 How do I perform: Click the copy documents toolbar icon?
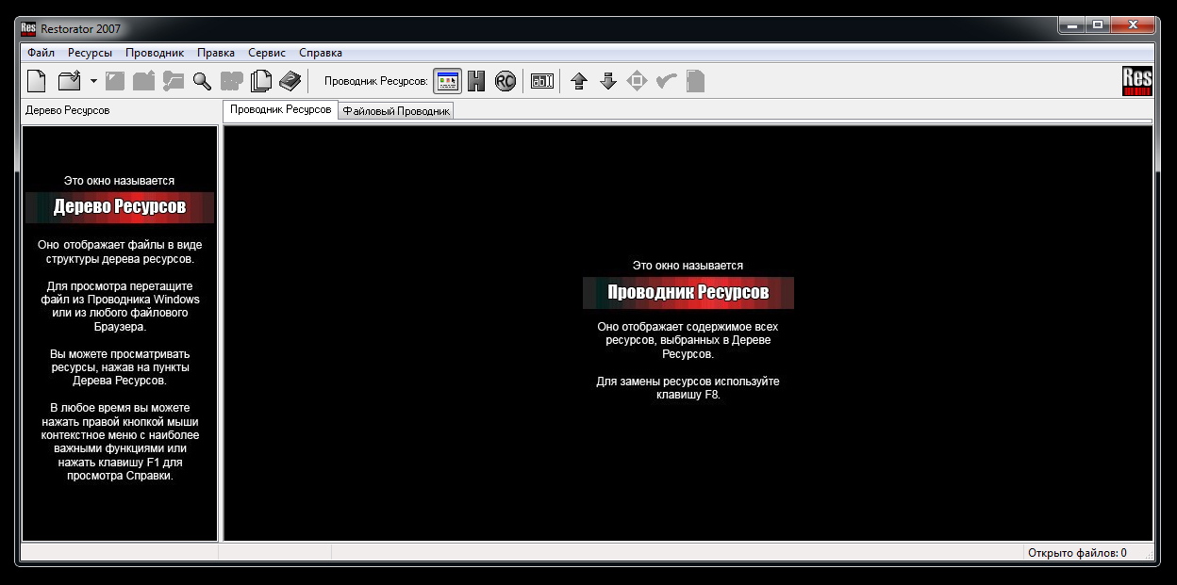(x=260, y=81)
